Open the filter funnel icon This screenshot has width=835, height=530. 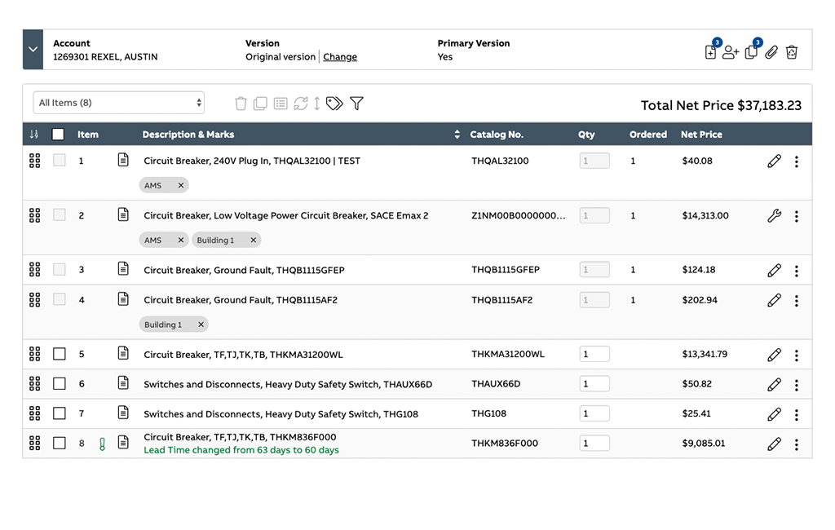point(357,104)
